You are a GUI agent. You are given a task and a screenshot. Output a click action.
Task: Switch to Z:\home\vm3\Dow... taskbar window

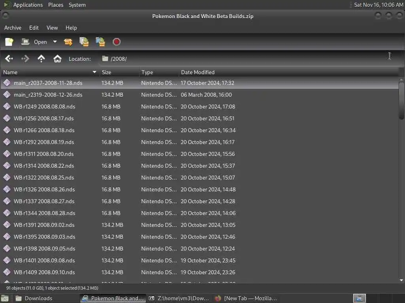(179, 298)
